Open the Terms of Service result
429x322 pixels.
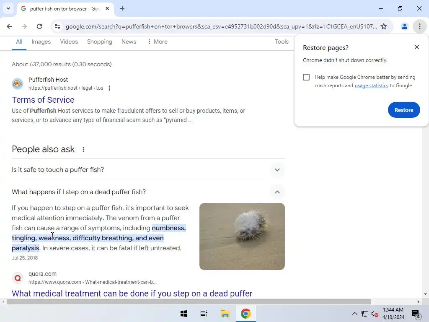point(43,100)
